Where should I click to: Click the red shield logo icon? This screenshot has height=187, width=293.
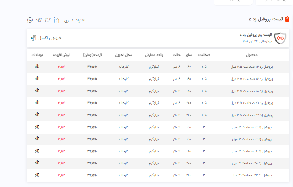[x=280, y=38]
